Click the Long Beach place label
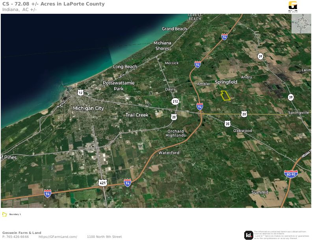This screenshot has width=312, height=241. 125,67
